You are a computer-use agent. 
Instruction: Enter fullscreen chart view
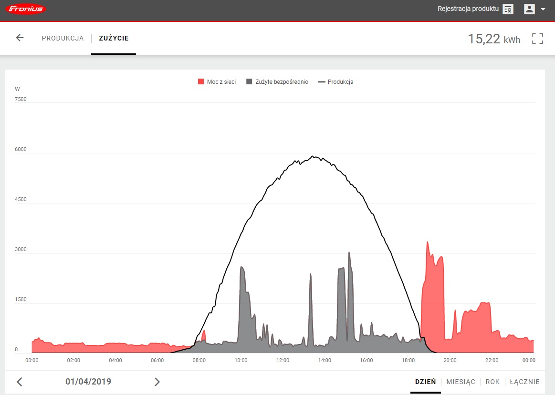tap(537, 39)
